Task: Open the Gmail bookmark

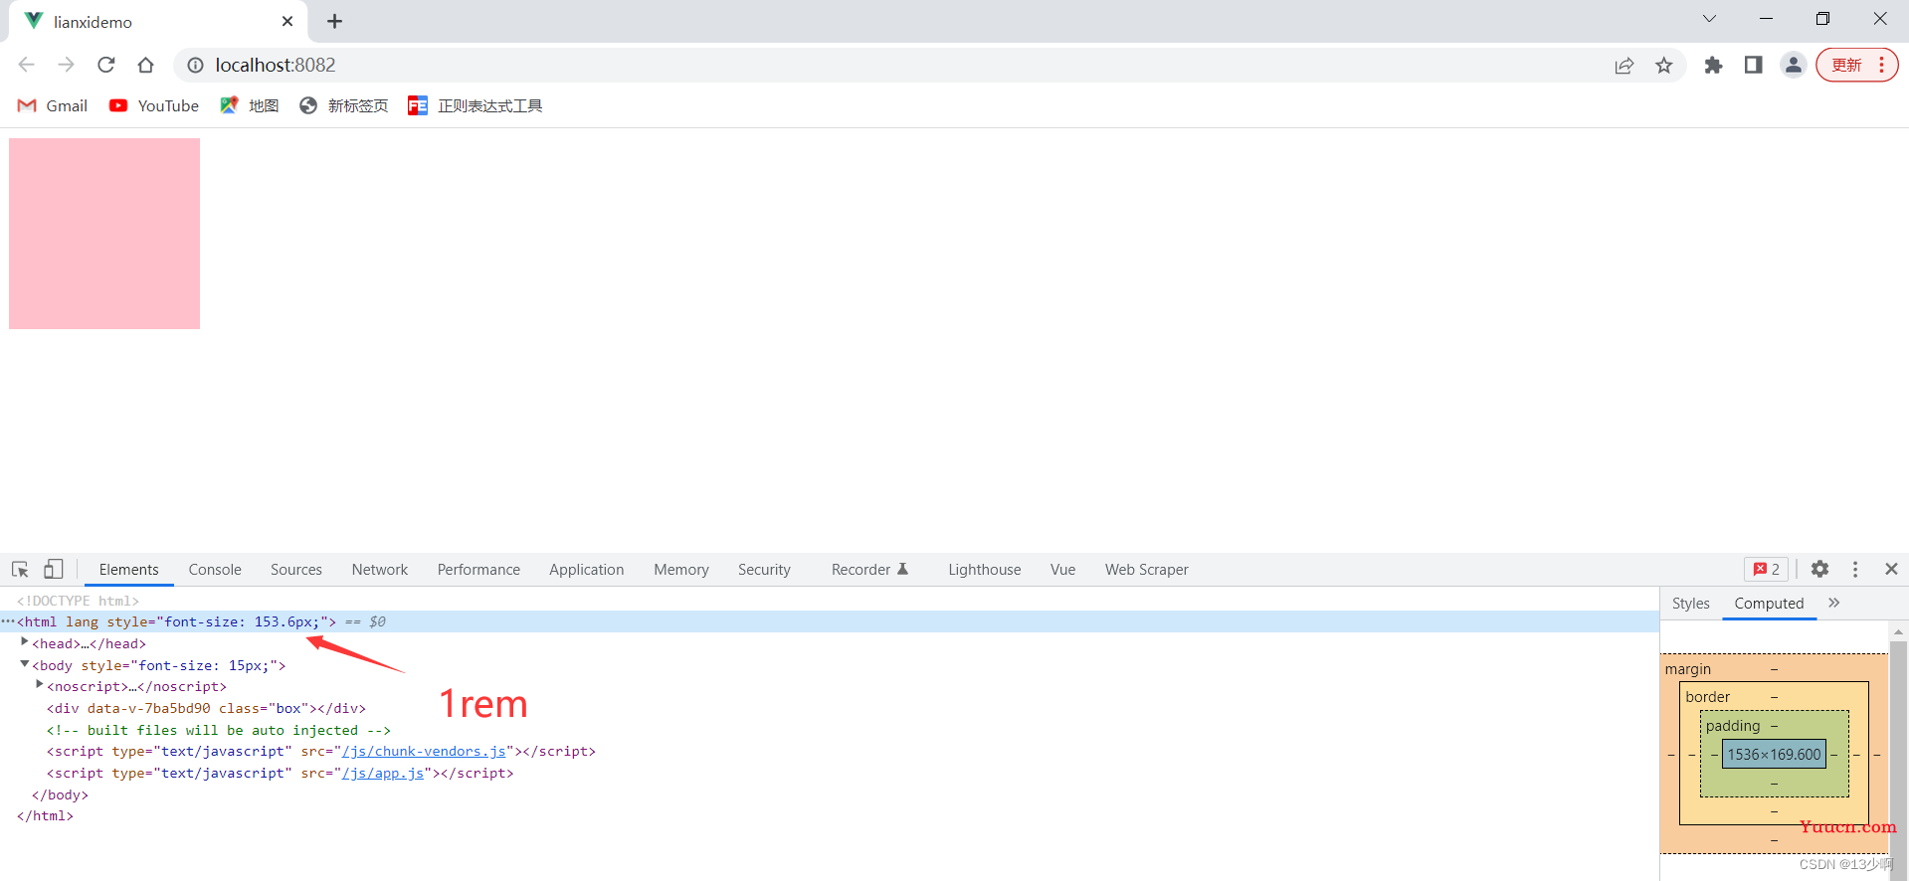Action: (53, 105)
